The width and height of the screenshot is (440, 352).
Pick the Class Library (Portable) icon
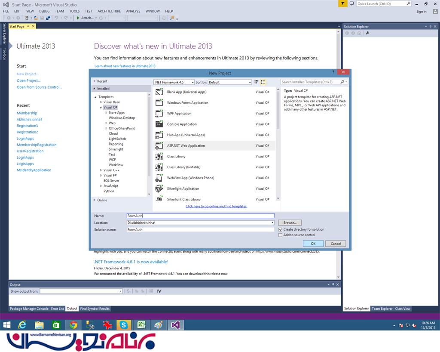pyautogui.click(x=159, y=167)
